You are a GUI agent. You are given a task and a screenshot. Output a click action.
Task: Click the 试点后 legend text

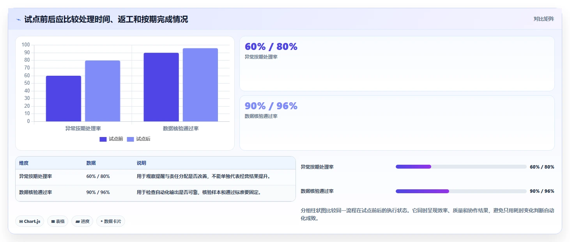[x=143, y=139]
